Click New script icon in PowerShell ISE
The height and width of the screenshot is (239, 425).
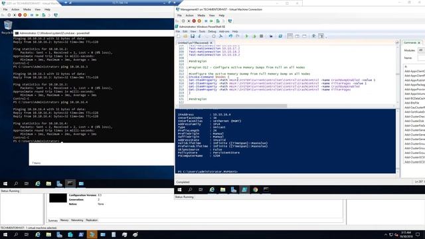[x=179, y=36]
